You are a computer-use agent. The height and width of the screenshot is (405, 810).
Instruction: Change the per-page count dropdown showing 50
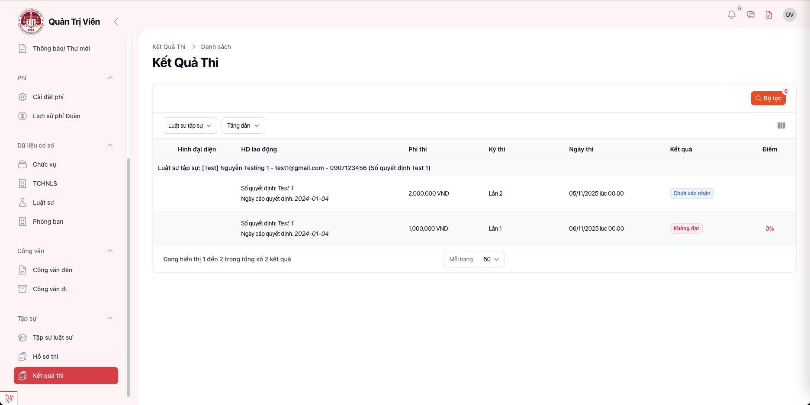pyautogui.click(x=491, y=259)
